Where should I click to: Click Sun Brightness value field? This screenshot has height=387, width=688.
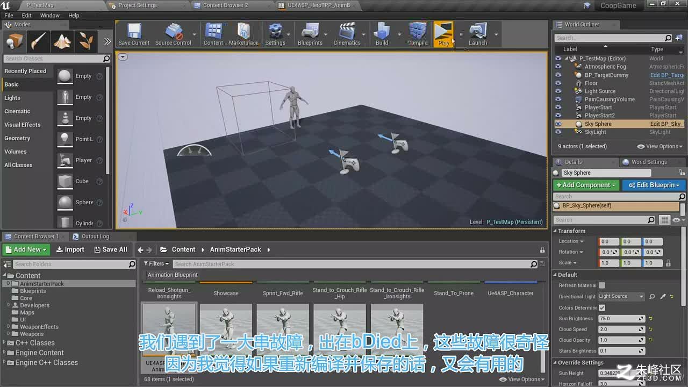point(622,318)
